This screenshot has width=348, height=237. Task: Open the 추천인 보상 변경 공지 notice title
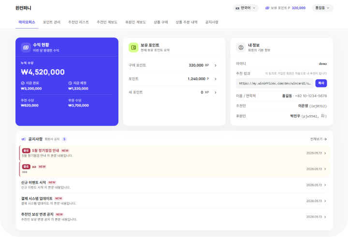tap(37, 214)
